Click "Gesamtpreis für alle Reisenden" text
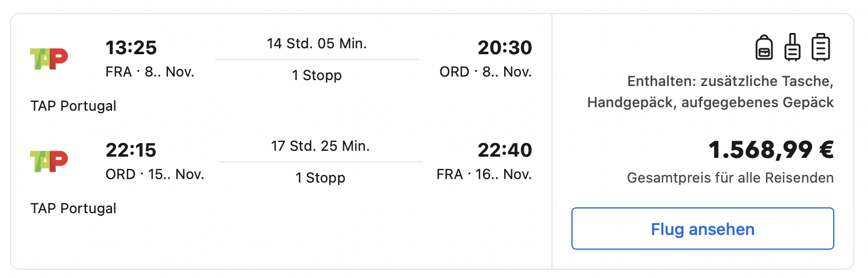This screenshot has width=868, height=278. tap(730, 178)
